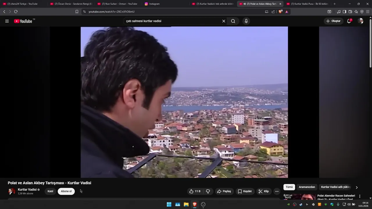Open the Steam tray icon
This screenshot has width=372, height=209.
click(301, 204)
